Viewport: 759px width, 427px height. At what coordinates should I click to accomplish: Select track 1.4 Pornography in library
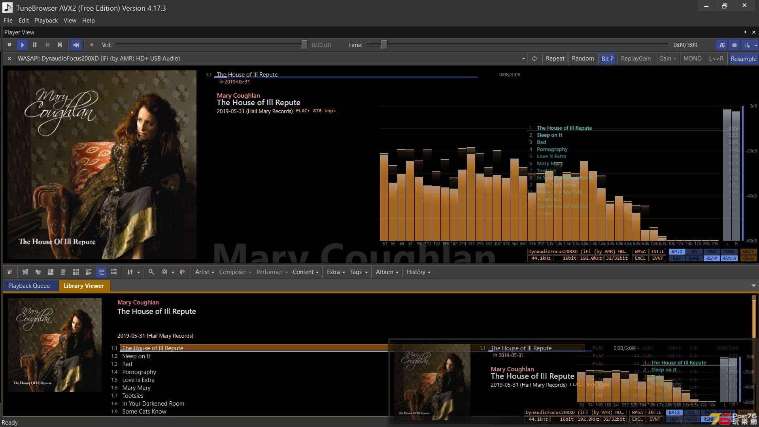[x=139, y=372]
